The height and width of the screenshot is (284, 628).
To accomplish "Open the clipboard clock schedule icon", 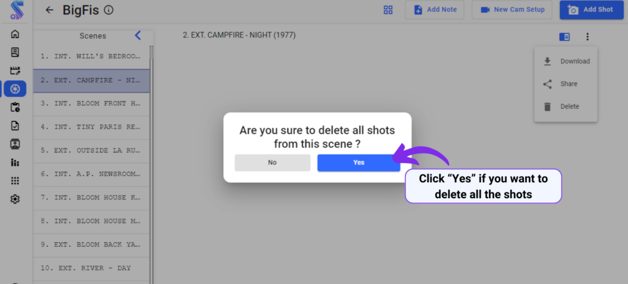I will [x=15, y=107].
